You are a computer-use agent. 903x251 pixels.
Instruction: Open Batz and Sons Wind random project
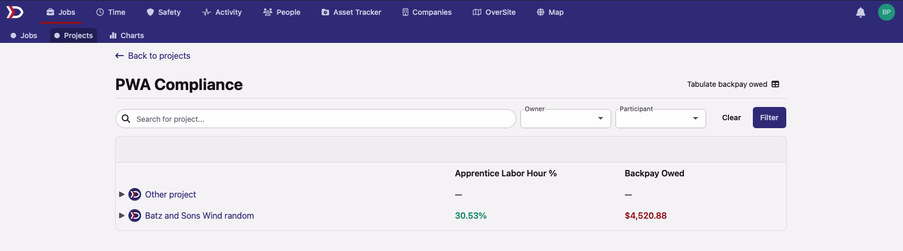coord(199,216)
